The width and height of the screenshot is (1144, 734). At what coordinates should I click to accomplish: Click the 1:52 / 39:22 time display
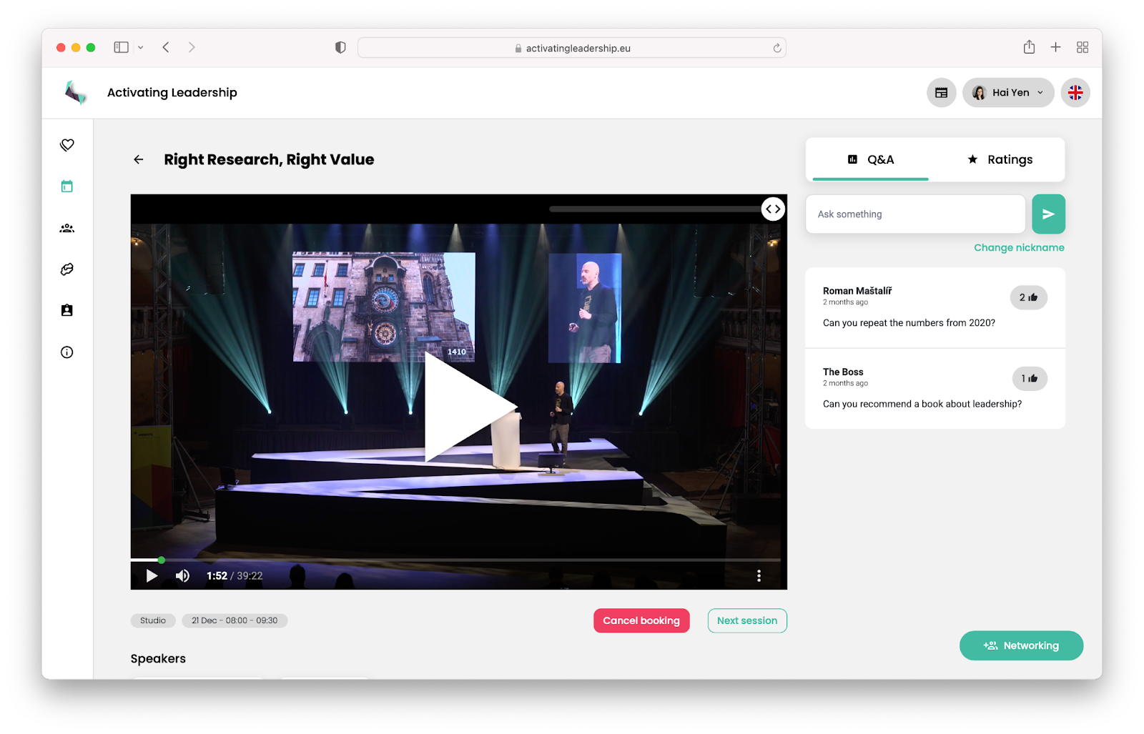235,576
